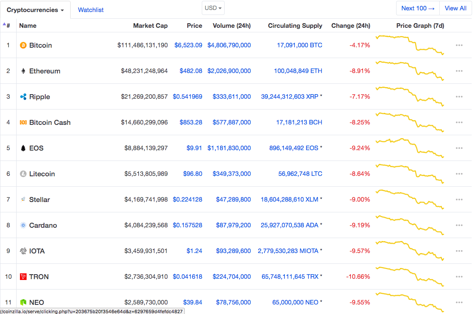The image size is (475, 314).
Task: Open the more options menu for EOS
Action: 459,148
